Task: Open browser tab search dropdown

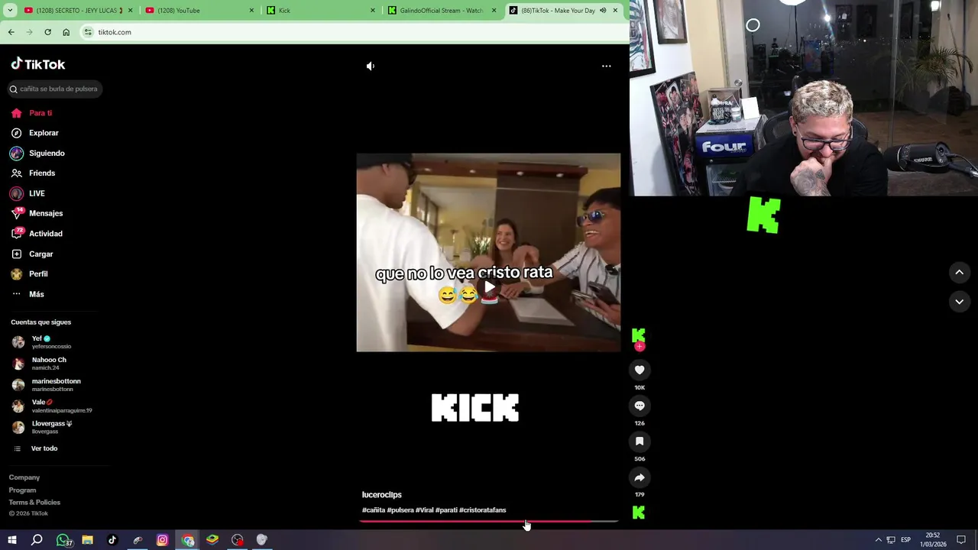Action: (x=9, y=11)
